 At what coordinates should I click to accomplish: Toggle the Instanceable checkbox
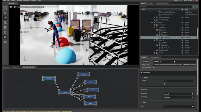point(154,68)
